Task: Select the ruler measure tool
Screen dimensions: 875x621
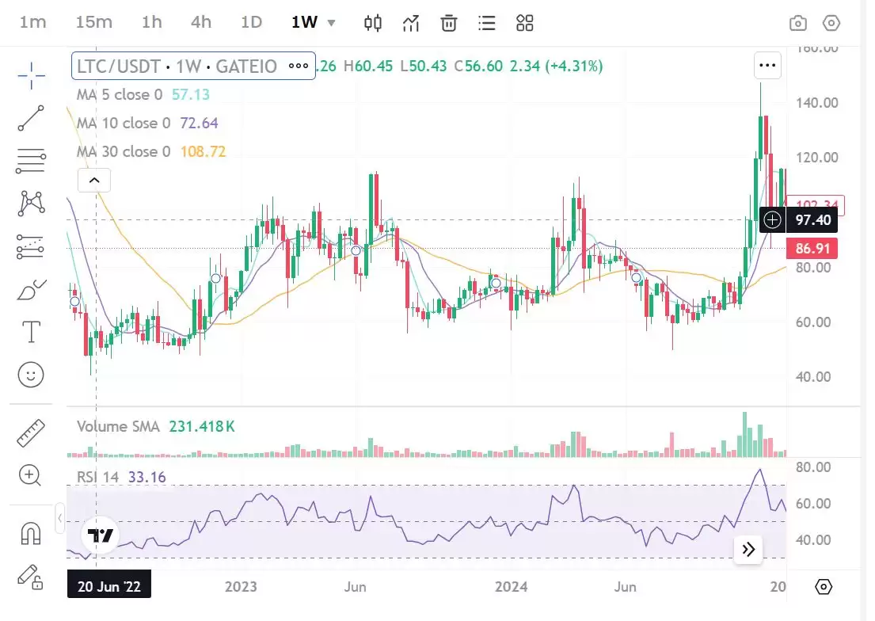Action: (31, 433)
